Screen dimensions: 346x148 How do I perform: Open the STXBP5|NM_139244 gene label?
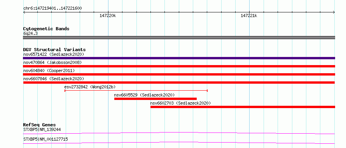click(x=42, y=130)
